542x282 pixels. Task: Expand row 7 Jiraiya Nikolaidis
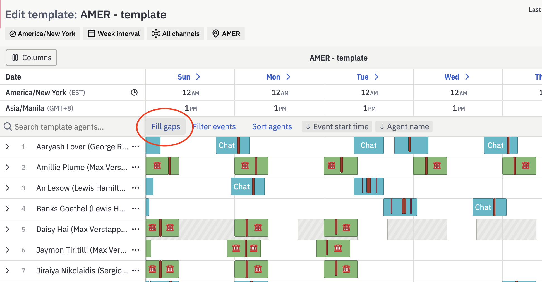[x=8, y=271]
